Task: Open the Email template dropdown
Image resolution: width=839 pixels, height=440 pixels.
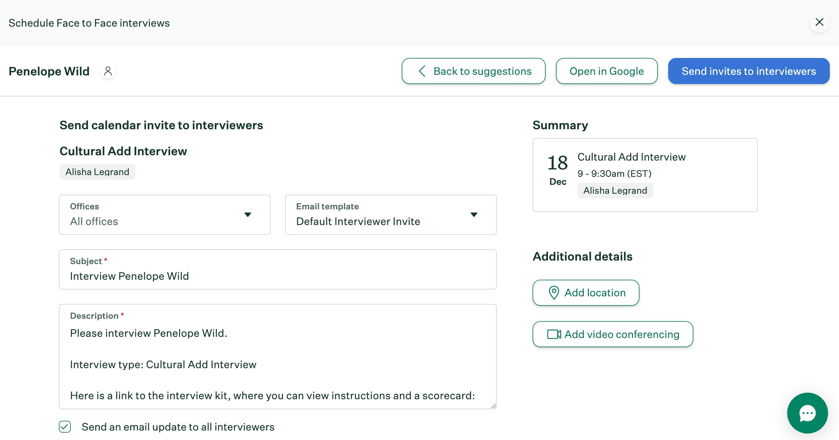Action: [x=390, y=214]
